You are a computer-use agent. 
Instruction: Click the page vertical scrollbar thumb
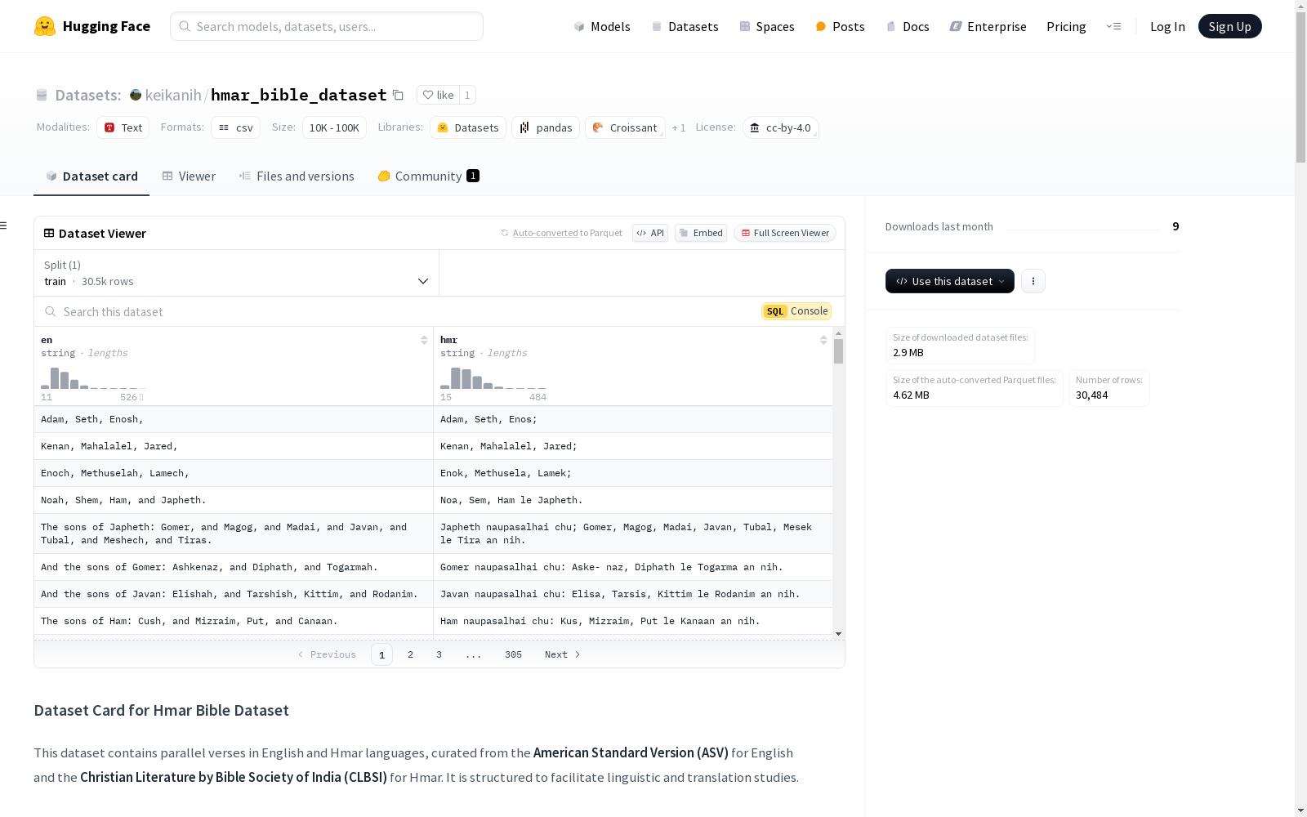pos(1300,88)
